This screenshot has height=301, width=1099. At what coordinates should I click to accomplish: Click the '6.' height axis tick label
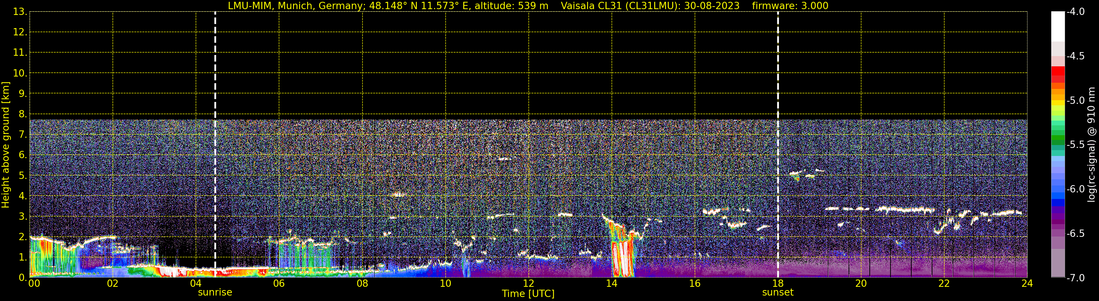click(x=23, y=155)
